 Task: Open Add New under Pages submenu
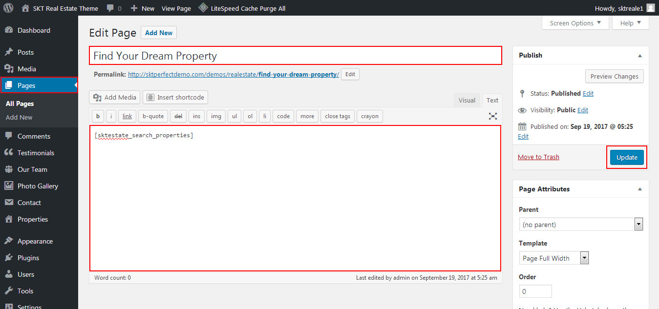coord(19,117)
